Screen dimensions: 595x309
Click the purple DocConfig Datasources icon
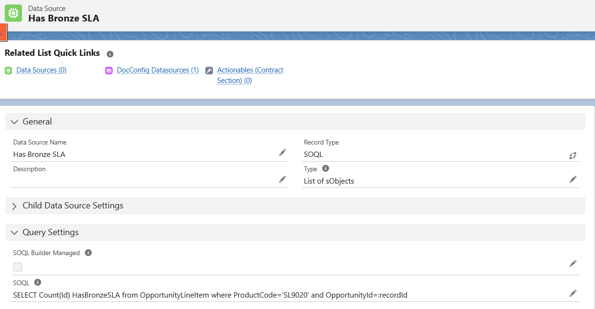coord(108,71)
